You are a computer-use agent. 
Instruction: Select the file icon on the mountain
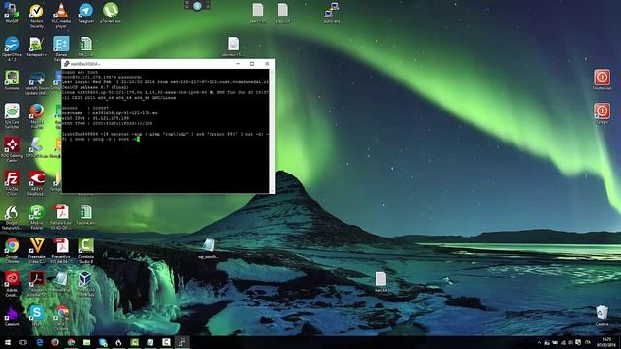click(x=209, y=248)
